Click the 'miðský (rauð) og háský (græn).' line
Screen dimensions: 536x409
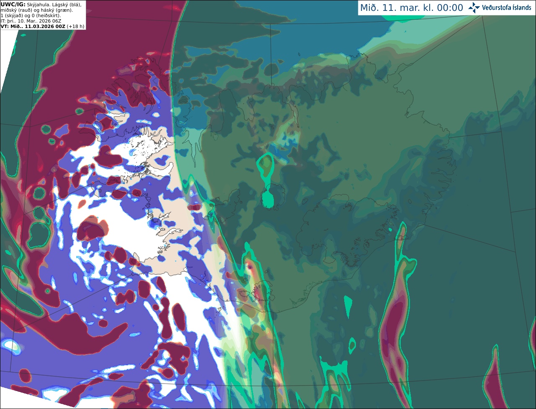click(36, 10)
